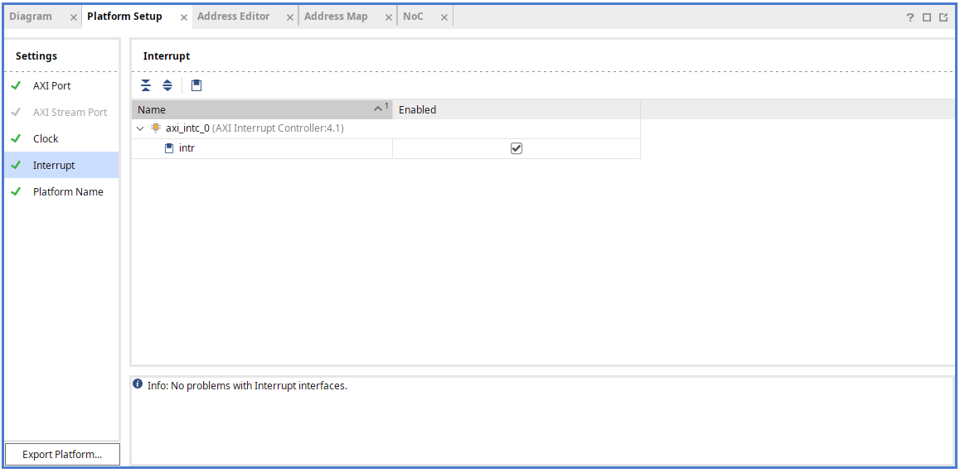Close the Address Map tab
Viewport: 960px width, 473px height.
389,17
